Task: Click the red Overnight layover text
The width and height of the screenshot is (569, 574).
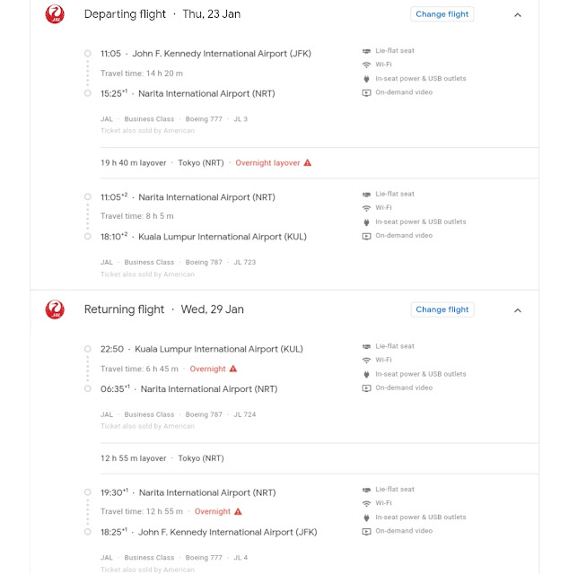Action: (x=267, y=163)
